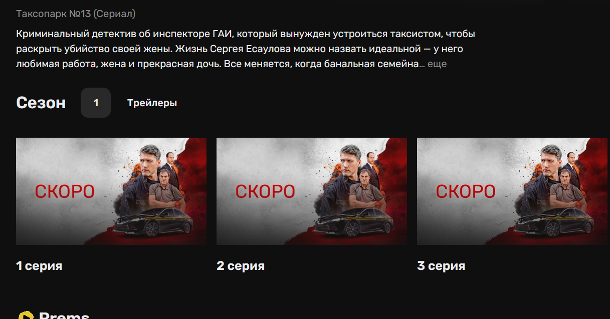
Task: Click the 2 серия episode title
Action: [x=241, y=266]
